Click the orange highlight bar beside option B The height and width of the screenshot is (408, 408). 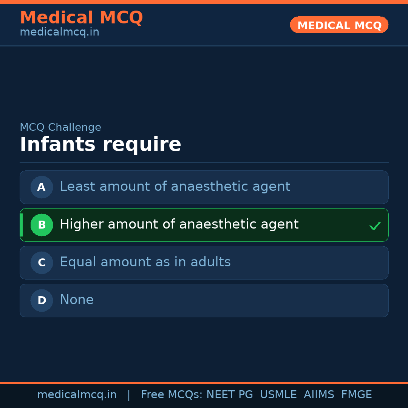pos(21,225)
